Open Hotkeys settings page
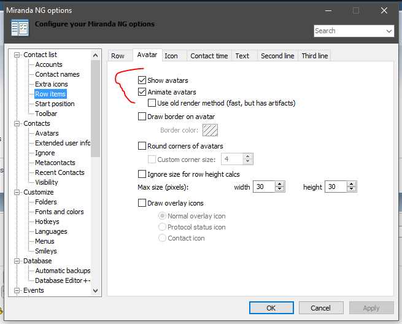 (47, 222)
